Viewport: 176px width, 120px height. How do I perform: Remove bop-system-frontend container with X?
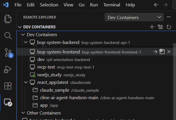coord(169,52)
